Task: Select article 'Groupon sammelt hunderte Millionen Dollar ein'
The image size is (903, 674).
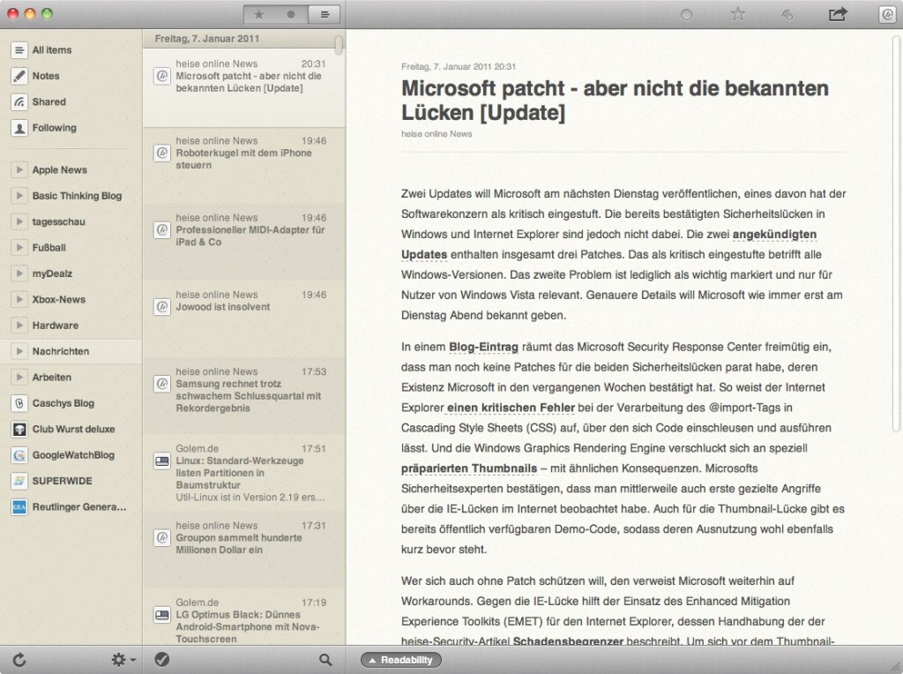Action: [x=244, y=550]
